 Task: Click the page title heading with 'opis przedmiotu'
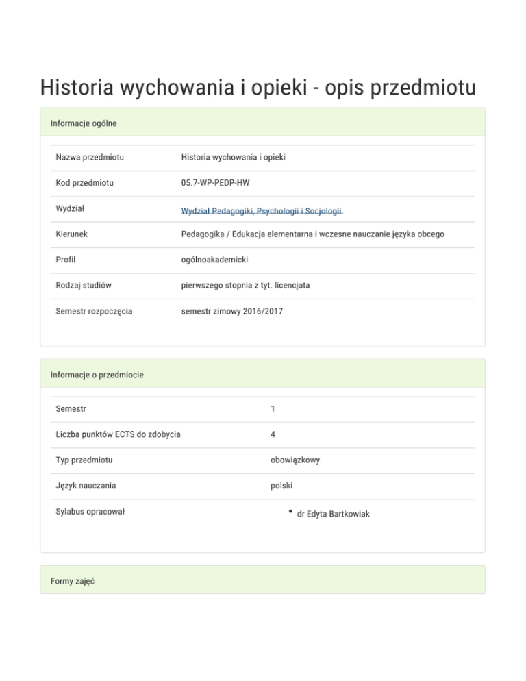[x=258, y=88]
